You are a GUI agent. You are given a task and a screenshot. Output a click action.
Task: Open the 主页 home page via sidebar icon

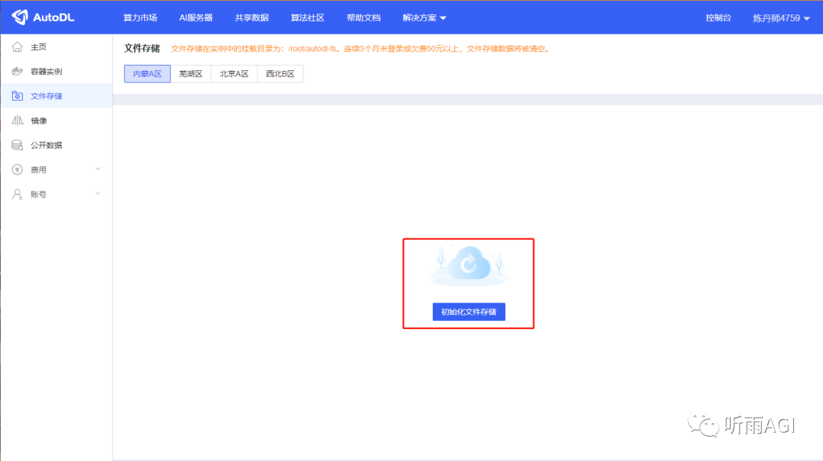[x=17, y=46]
